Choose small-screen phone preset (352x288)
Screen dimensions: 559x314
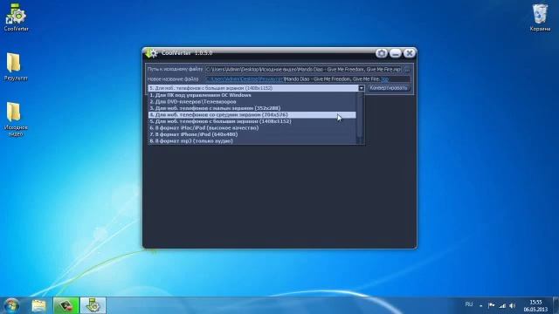252,108
